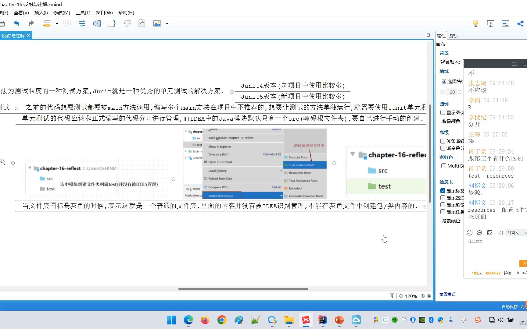This screenshot has height=329, width=527.
Task: Insert a relationship line
Action: point(82,23)
